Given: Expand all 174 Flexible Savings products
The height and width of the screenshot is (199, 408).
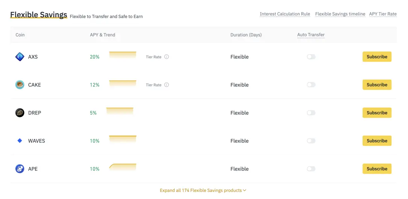Looking at the screenshot, I should point(203,190).
